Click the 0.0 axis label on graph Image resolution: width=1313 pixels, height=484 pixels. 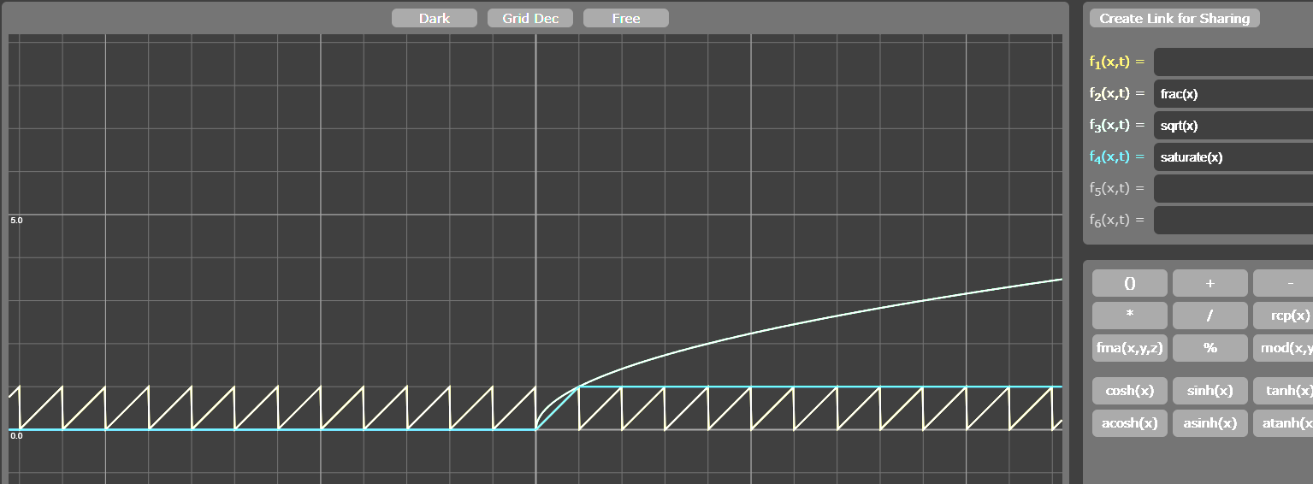17,436
